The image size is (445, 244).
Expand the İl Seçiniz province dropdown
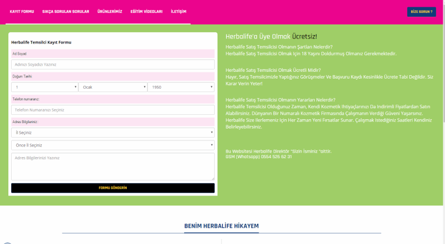point(113,133)
